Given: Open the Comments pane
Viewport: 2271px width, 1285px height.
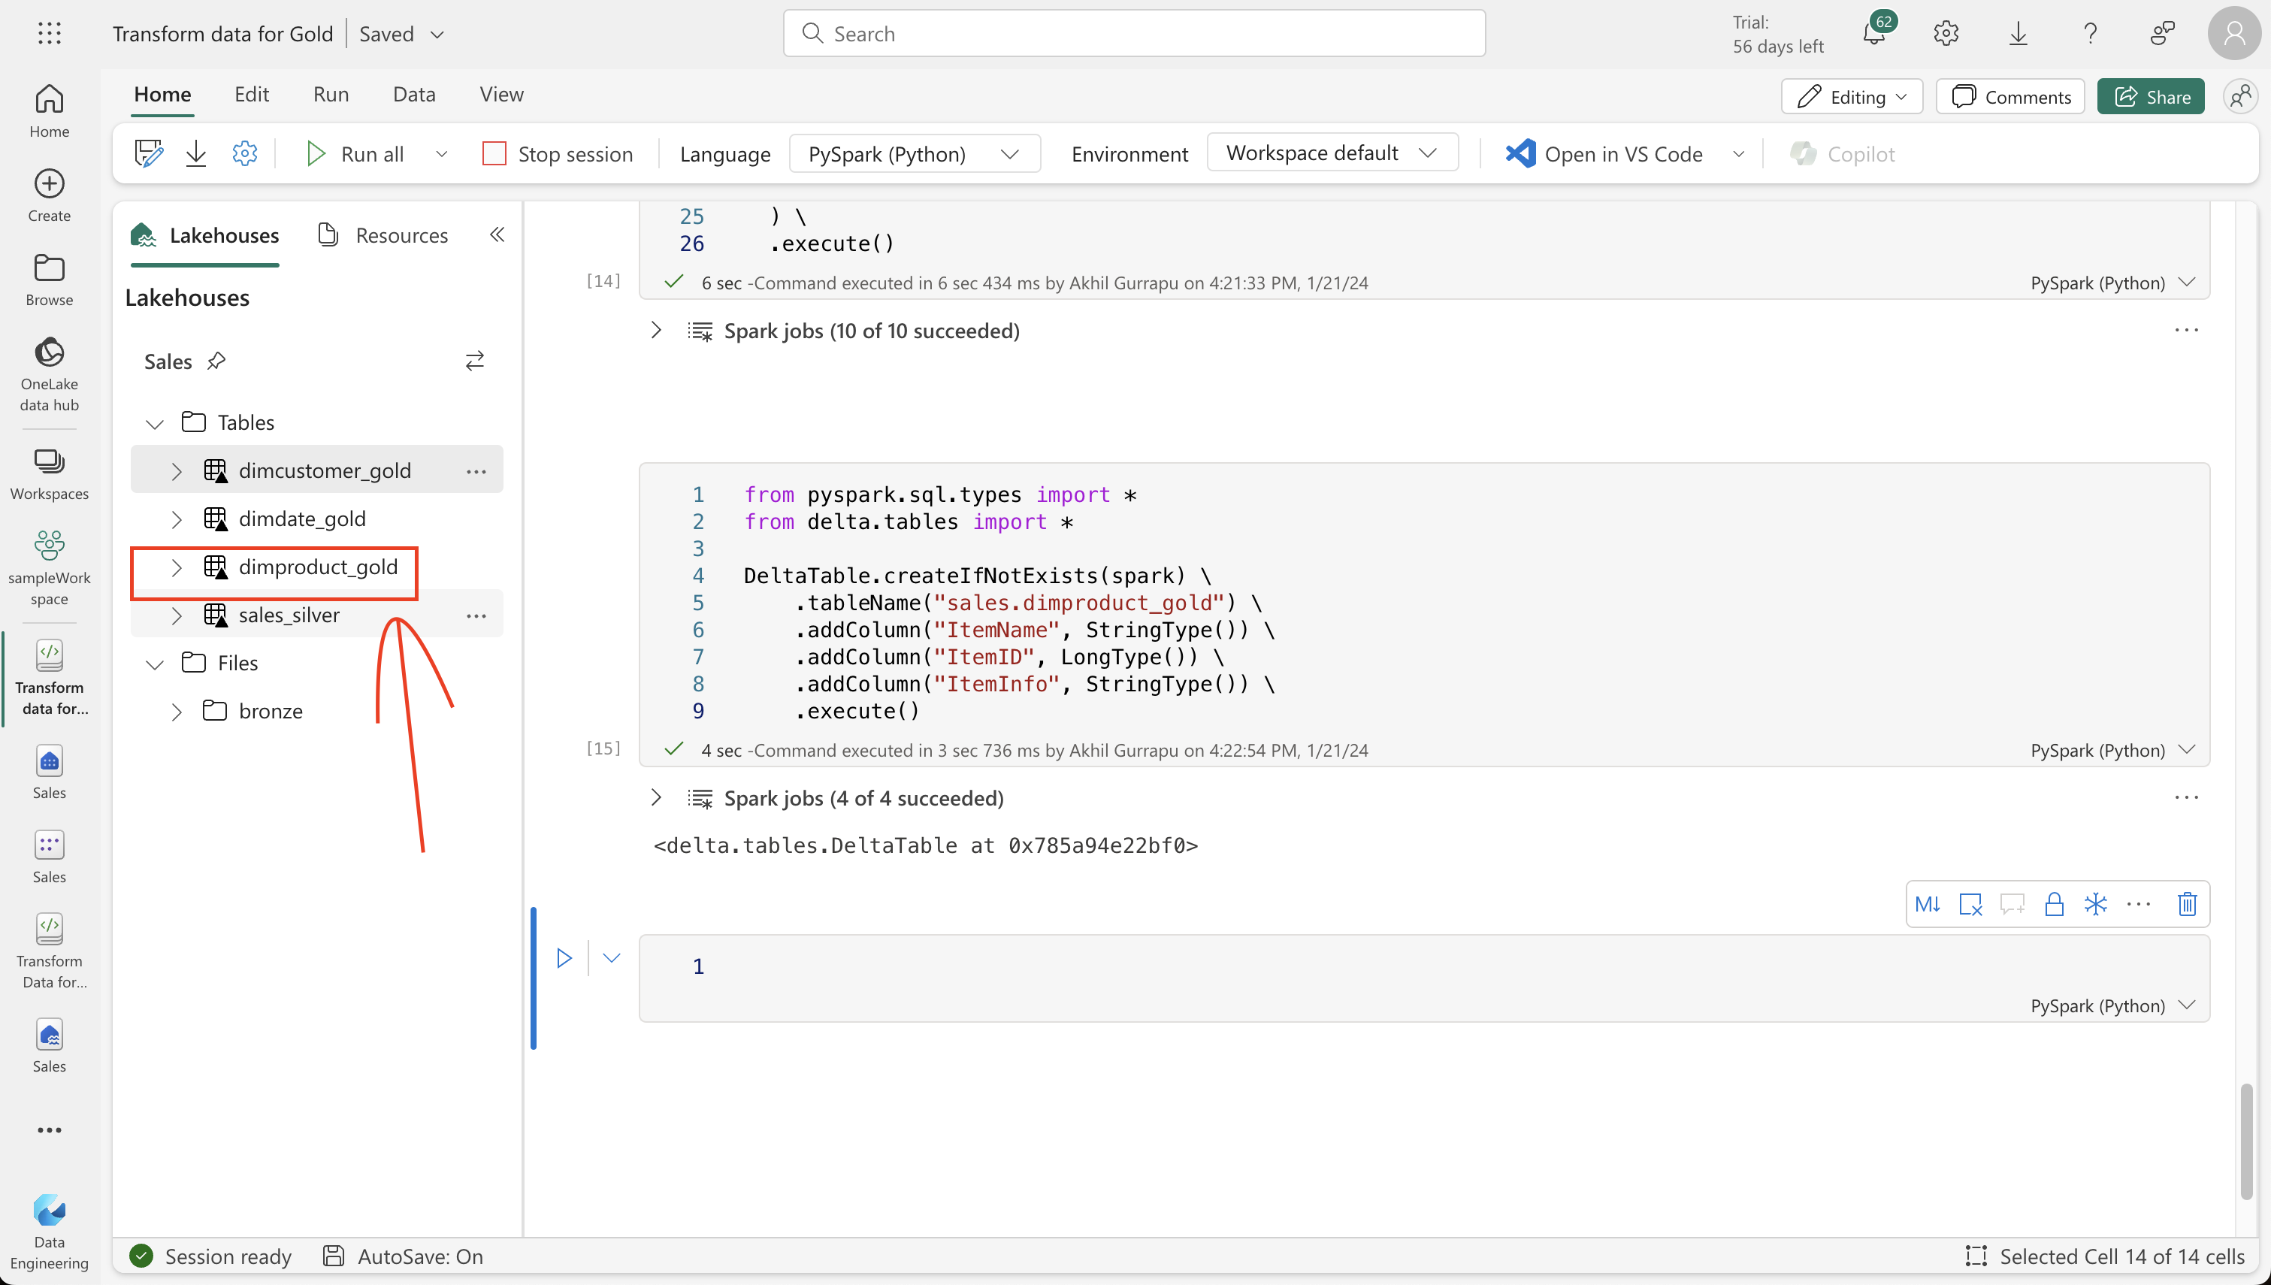Looking at the screenshot, I should pos(2011,96).
